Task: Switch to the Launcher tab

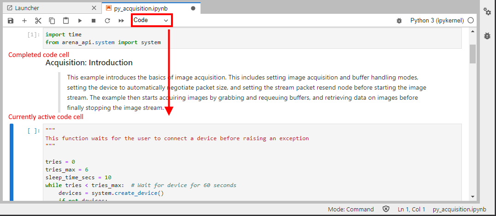Action: [51, 8]
